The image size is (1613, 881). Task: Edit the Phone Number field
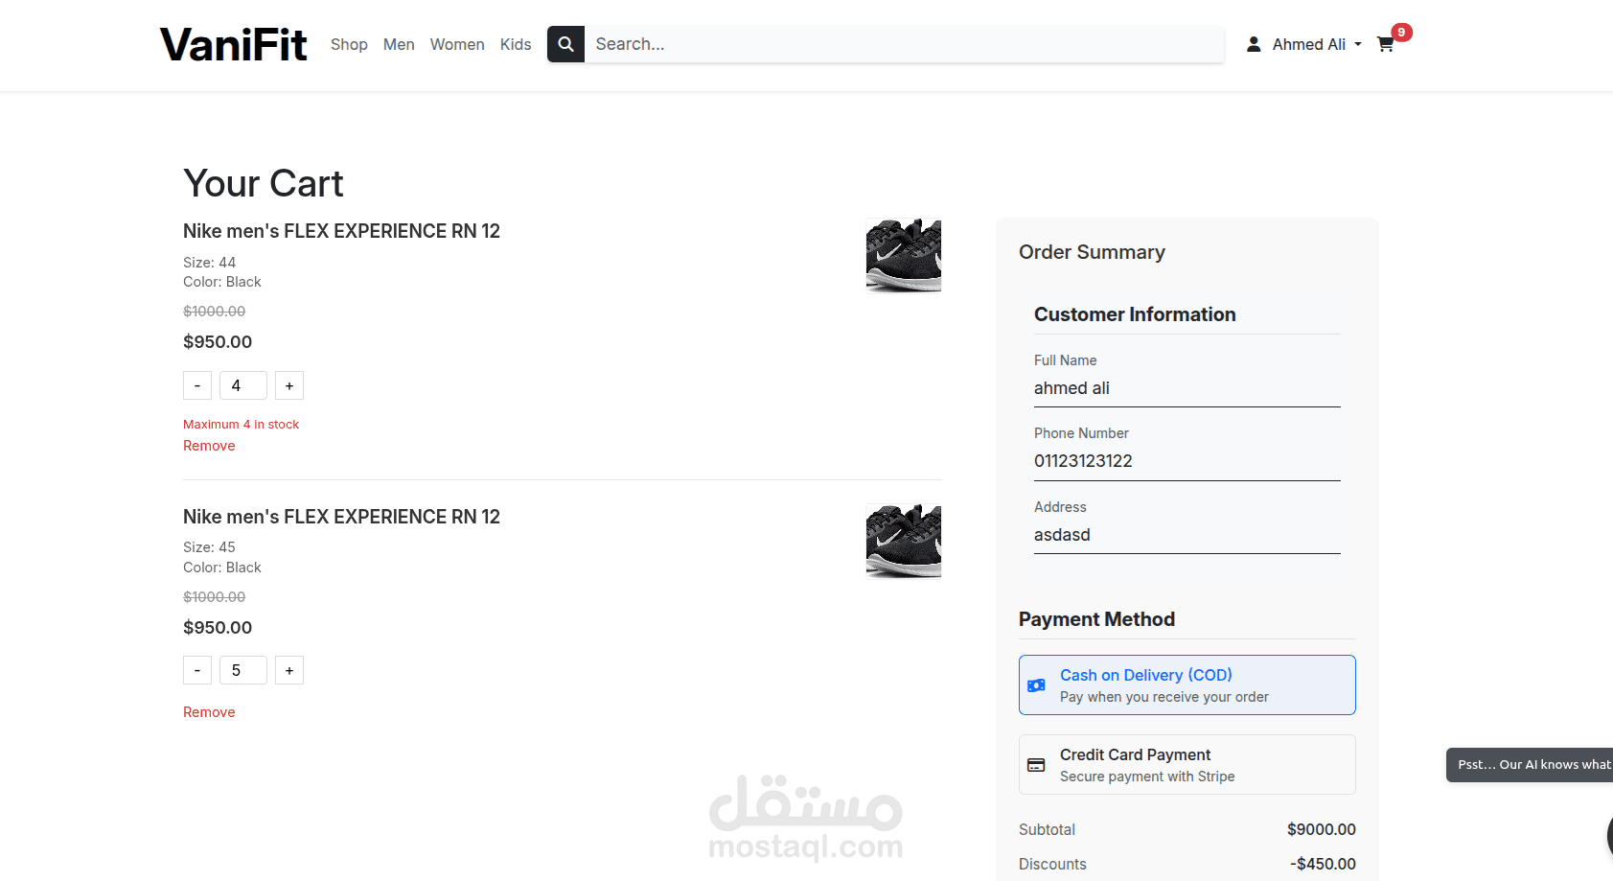click(x=1187, y=461)
